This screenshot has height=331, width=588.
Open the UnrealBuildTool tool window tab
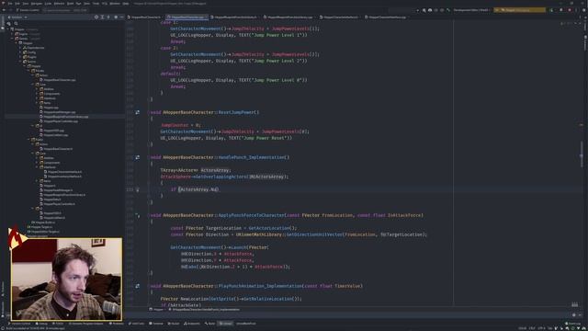(246, 324)
